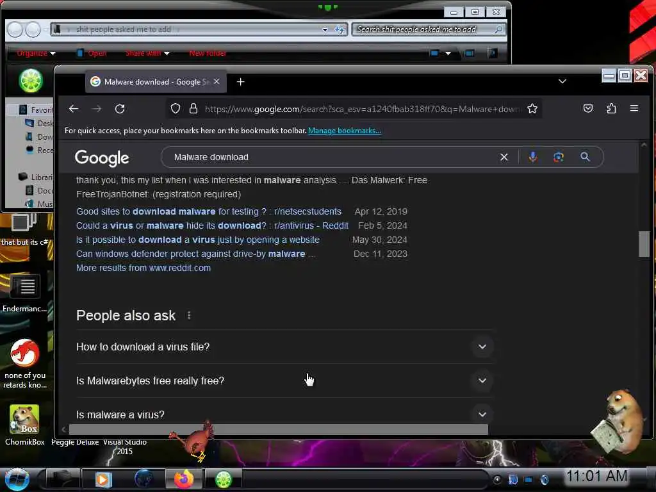Open the ChomikBox desktop shortcut

coord(24,425)
